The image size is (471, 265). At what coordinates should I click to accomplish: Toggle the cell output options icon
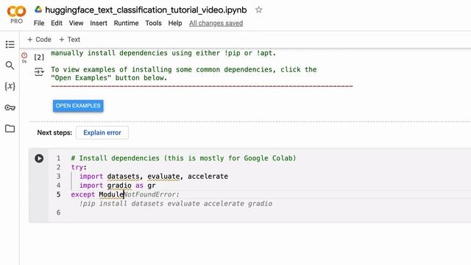(39, 72)
